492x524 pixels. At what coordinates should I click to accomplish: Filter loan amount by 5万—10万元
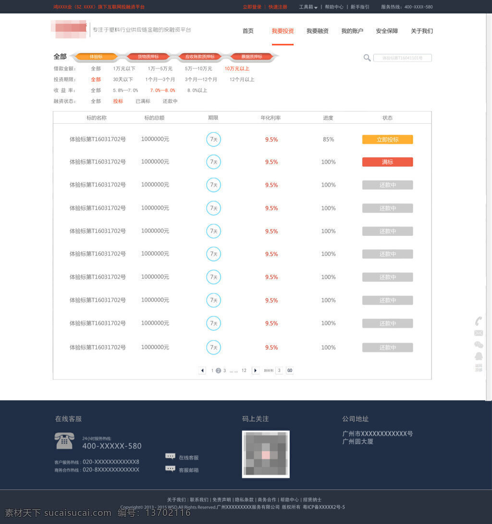(x=198, y=68)
